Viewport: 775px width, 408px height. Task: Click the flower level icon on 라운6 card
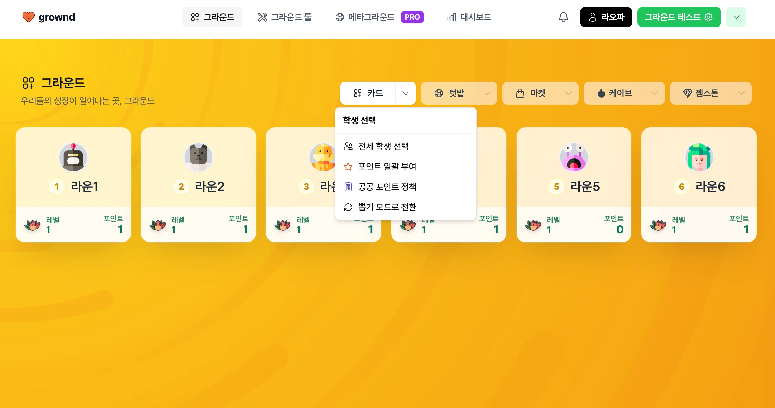point(658,225)
